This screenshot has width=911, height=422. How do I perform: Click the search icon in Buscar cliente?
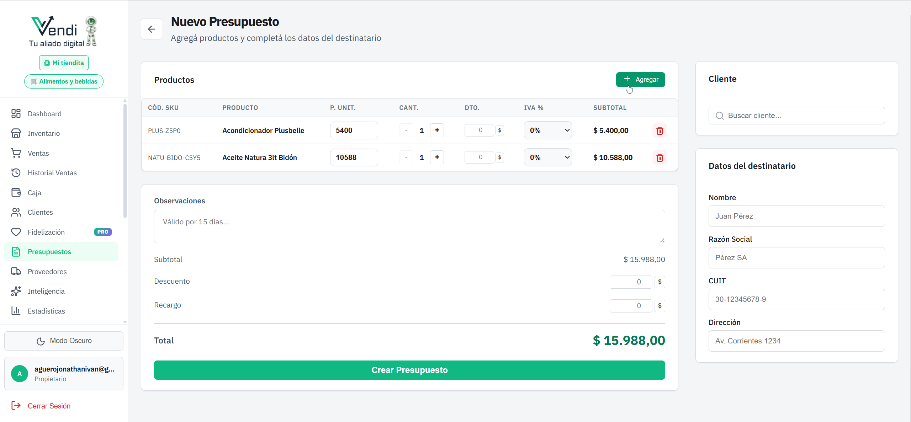[x=720, y=116]
